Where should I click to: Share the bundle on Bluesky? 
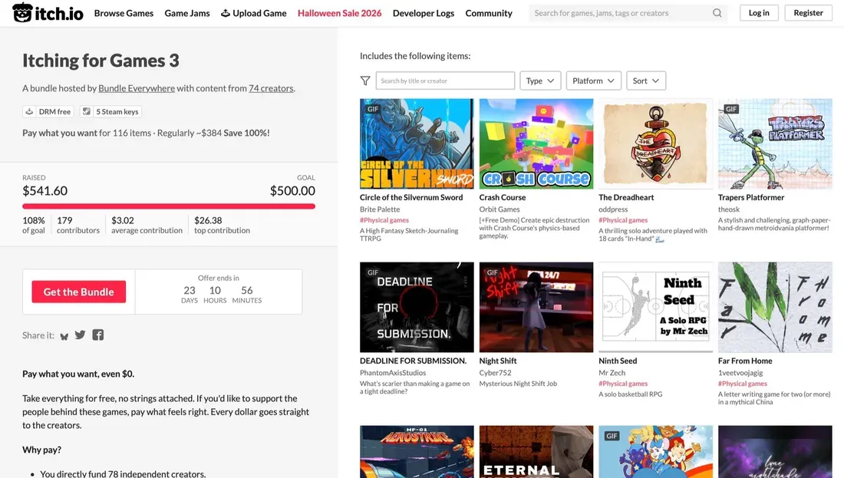[x=64, y=336]
